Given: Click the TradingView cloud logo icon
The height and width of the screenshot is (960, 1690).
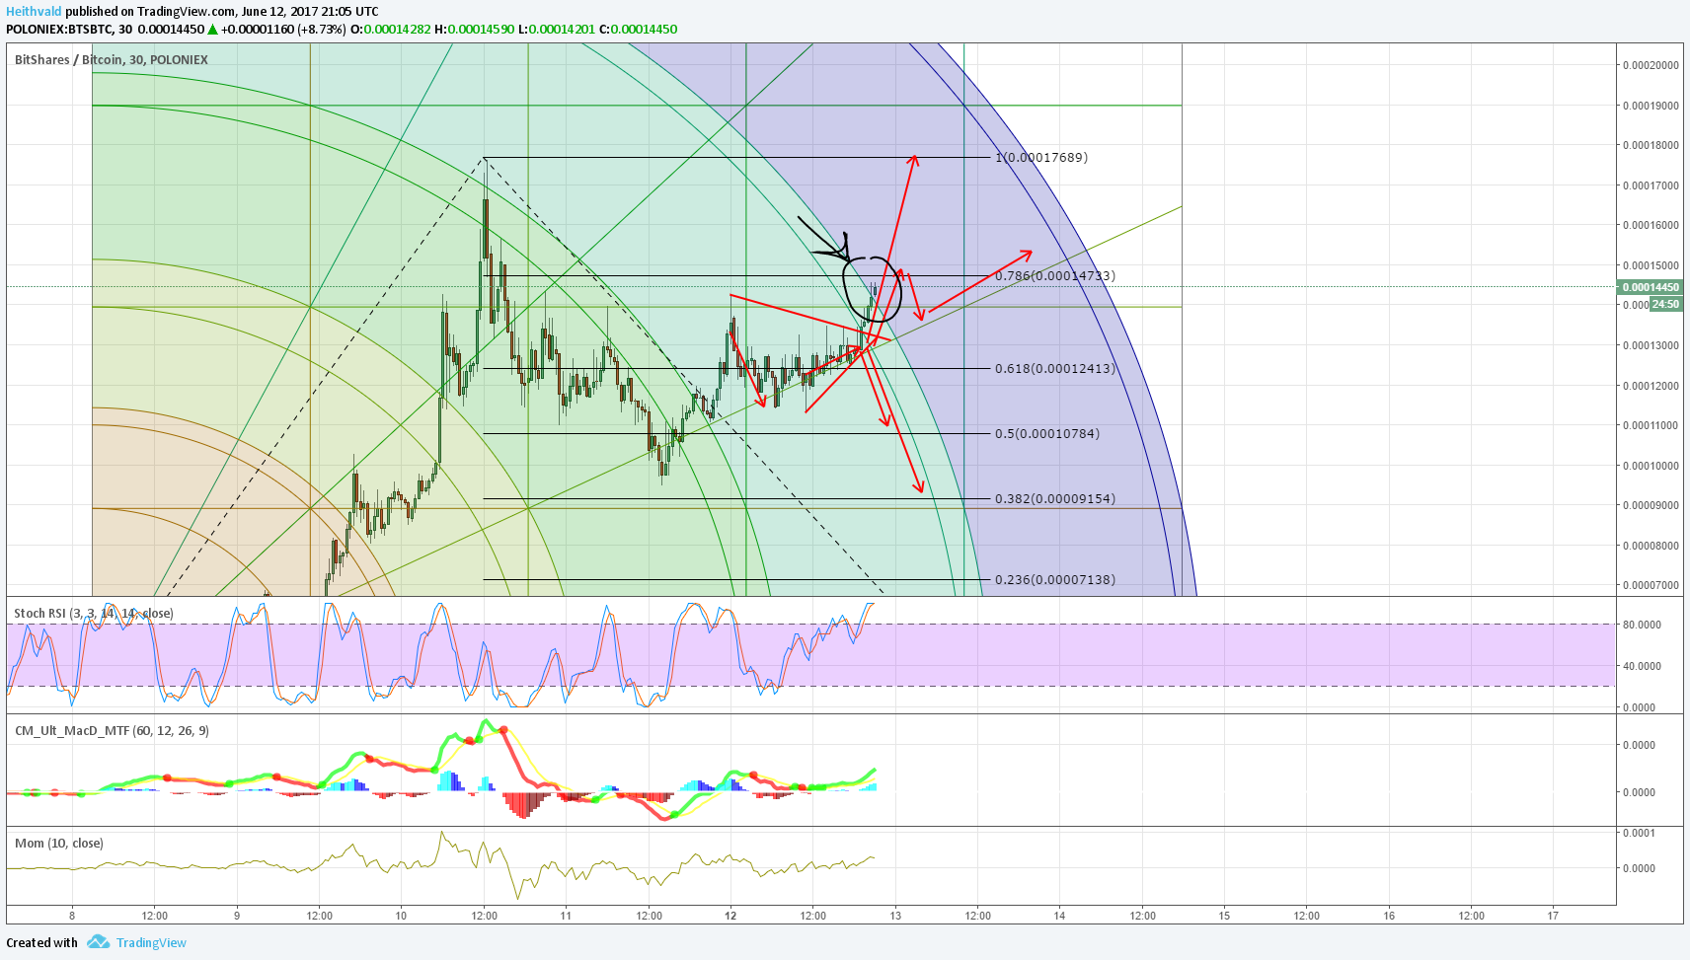Looking at the screenshot, I should (98, 942).
